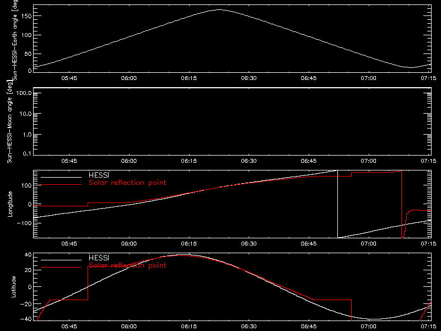Click 06:45 time label under Earth angle plot
Screen dimensions: 441x331
click(x=309, y=78)
